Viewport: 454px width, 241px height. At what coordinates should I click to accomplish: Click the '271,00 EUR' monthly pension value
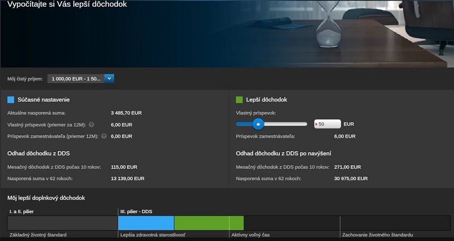(347, 167)
